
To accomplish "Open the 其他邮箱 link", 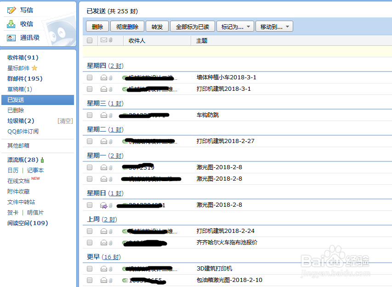I will click(x=18, y=146).
